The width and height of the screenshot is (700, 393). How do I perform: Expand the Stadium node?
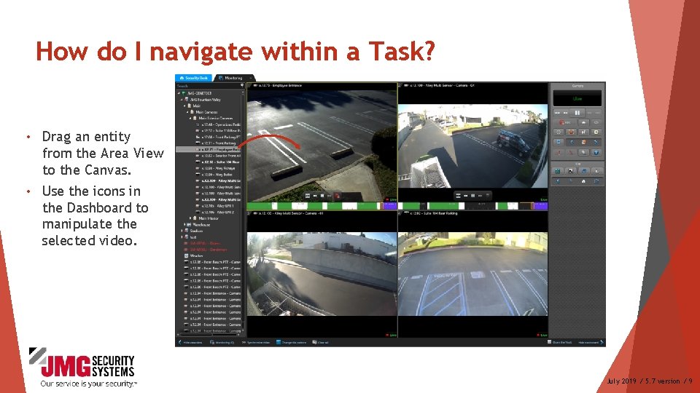click(182, 231)
